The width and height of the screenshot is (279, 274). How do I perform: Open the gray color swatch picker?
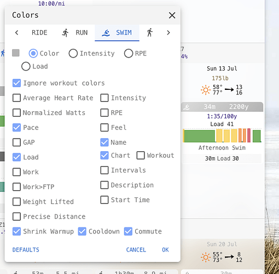coord(16,53)
